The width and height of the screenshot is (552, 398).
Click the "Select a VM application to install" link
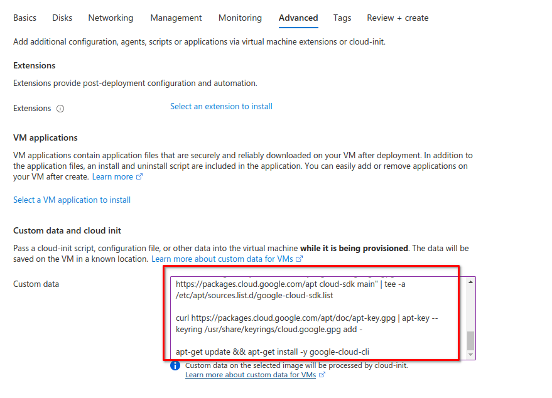72,200
